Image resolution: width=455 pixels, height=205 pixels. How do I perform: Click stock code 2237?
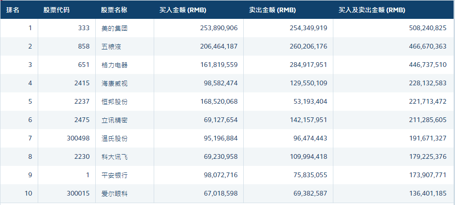(x=82, y=101)
